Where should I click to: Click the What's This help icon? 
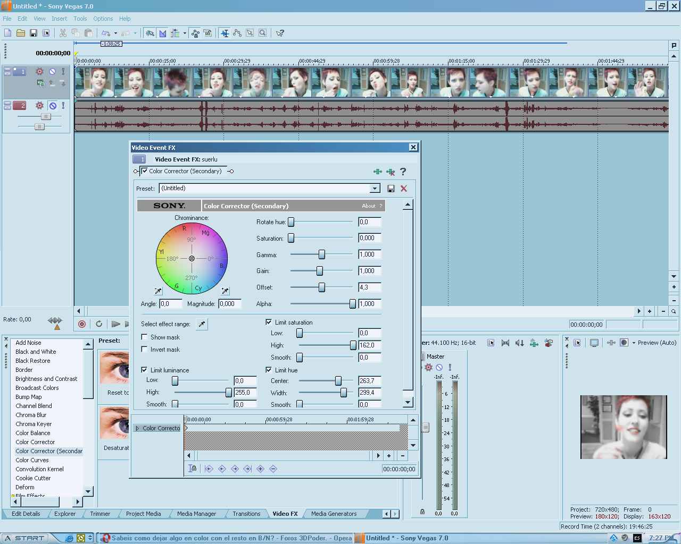pyautogui.click(x=280, y=33)
